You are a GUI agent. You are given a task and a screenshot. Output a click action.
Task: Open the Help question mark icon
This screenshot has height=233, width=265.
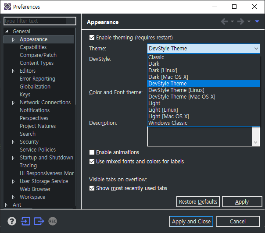coord(12,221)
